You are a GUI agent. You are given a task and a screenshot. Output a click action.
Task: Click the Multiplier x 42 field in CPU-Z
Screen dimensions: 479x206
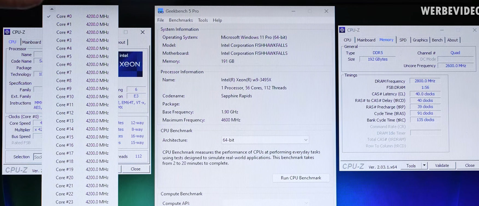point(38,130)
